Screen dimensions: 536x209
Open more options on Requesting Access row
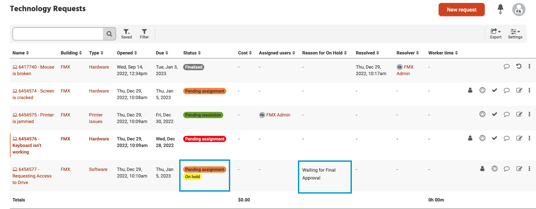coord(529,169)
